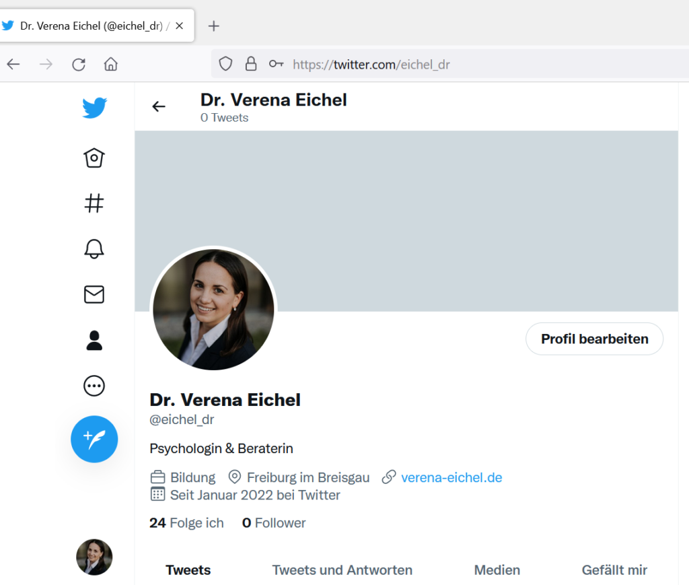The height and width of the screenshot is (585, 689).
Task: Click Seit Januar 2022 bei Twitter text
Action: [255, 495]
